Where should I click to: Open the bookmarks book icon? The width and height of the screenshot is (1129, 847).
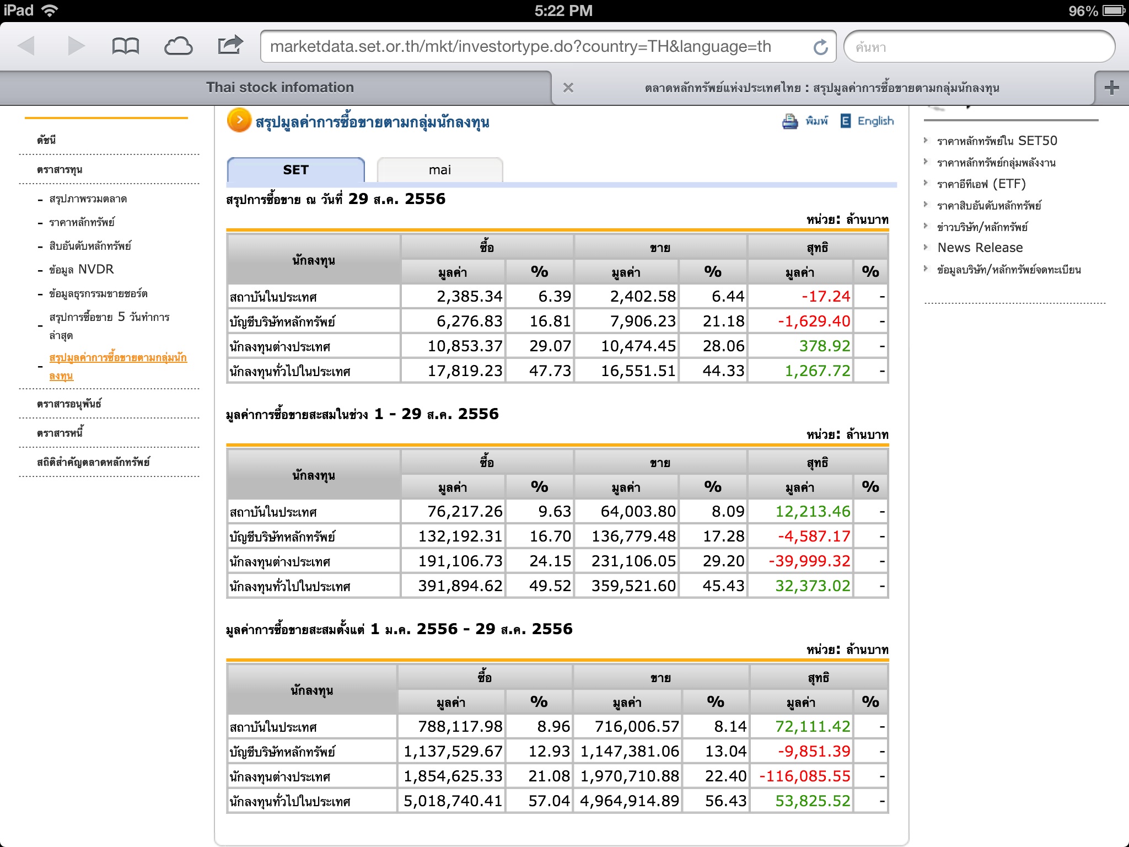click(x=125, y=46)
